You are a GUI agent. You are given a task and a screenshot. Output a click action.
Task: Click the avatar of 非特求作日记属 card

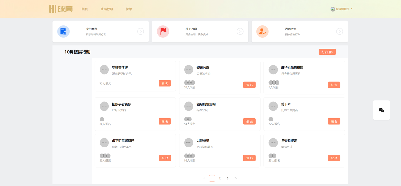pyautogui.click(x=273, y=70)
